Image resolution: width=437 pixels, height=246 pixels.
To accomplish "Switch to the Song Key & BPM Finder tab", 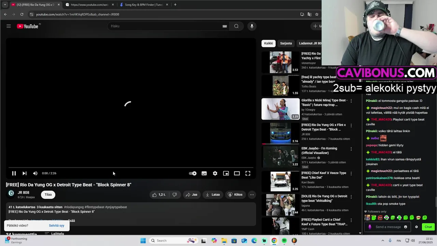I will [144, 5].
